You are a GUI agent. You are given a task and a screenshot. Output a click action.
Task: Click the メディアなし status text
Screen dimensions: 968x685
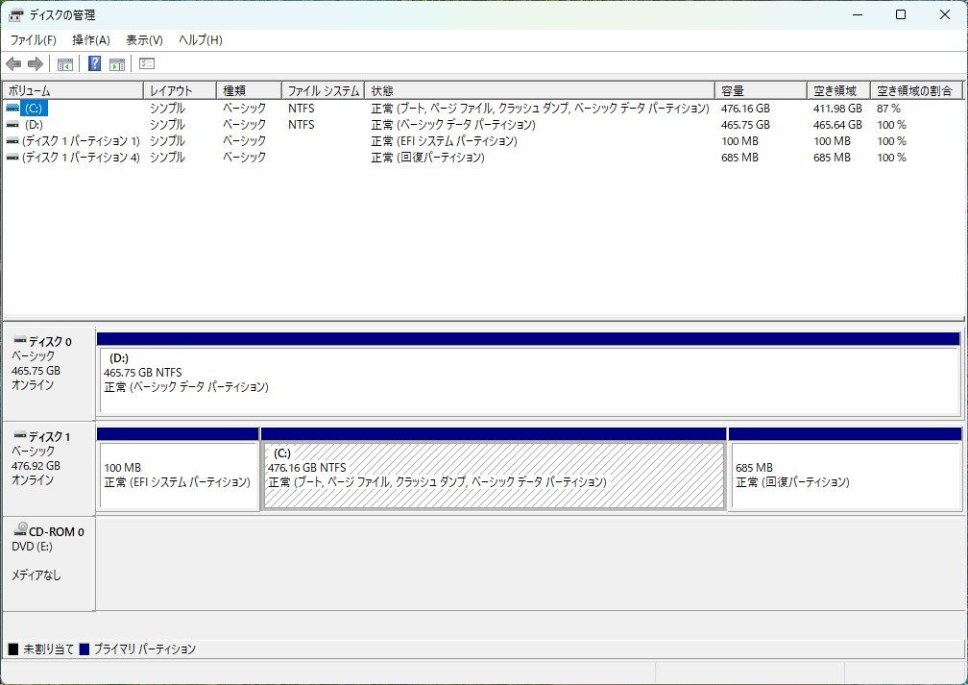pyautogui.click(x=36, y=575)
